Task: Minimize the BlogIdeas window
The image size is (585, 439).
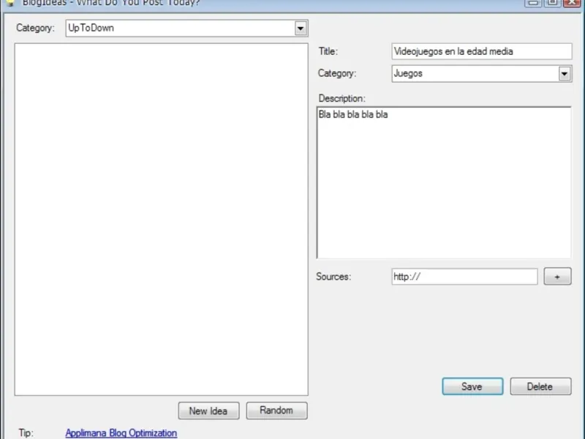Action: [533, 3]
